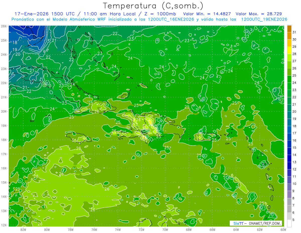This screenshot has width=301, height=233.
Task: Click the colorbar label "31"
Action: pyautogui.click(x=294, y=32)
